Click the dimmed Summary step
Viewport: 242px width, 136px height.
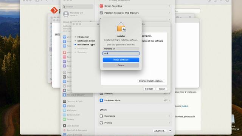(82, 52)
